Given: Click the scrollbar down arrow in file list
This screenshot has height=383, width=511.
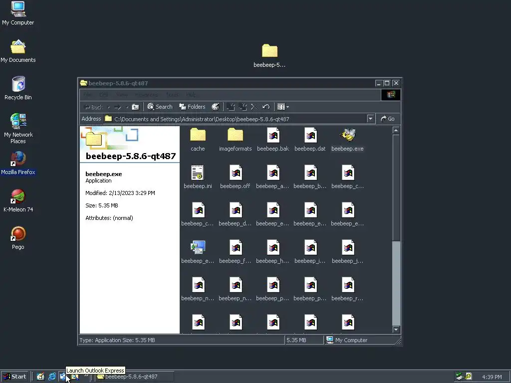Looking at the screenshot, I should 396,330.
